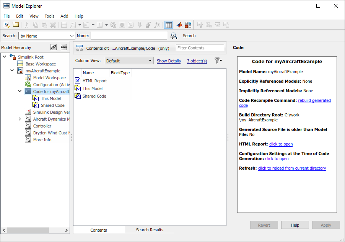Open the File menu
The image size is (345, 242).
[7, 16]
